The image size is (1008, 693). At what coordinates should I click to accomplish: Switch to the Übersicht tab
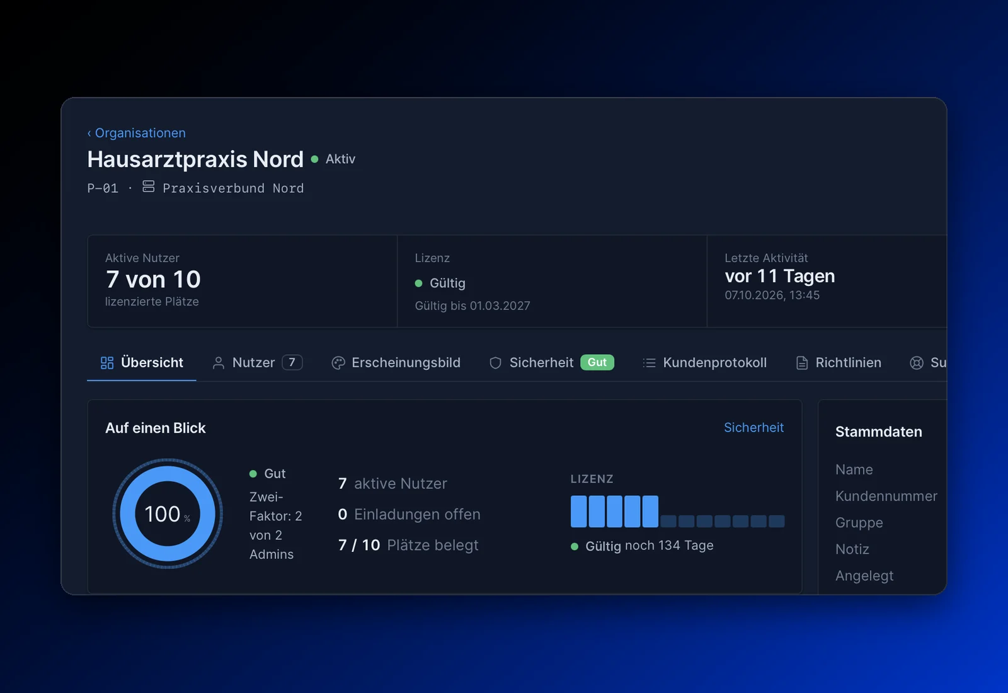click(142, 363)
